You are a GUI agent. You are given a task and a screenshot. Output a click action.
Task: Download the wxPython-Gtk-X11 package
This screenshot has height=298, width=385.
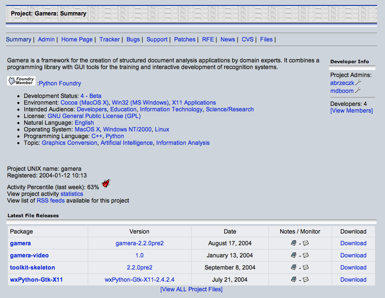click(353, 280)
